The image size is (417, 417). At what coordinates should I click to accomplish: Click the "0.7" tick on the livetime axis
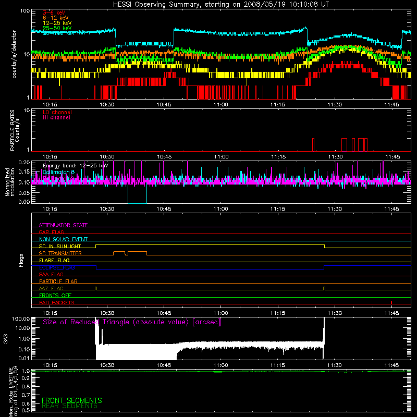[26, 395]
